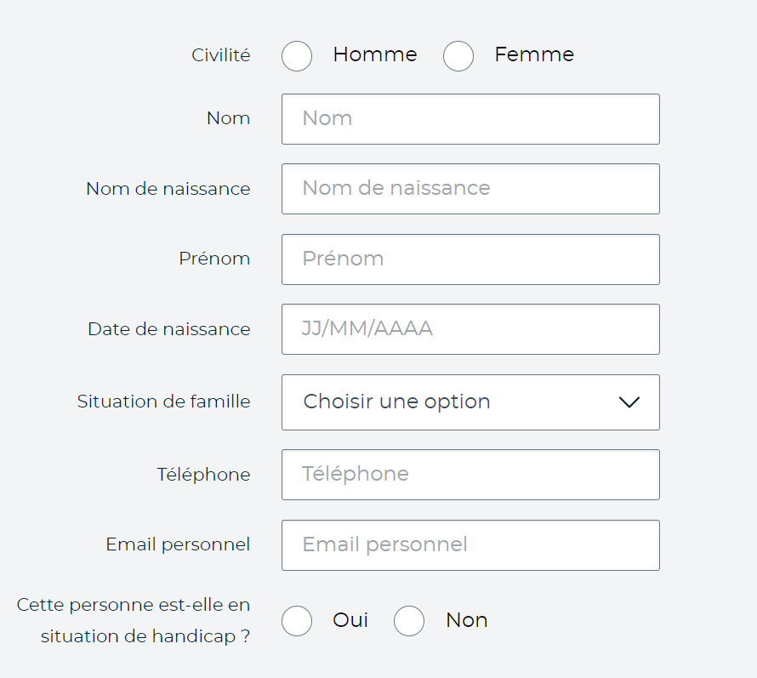Image resolution: width=757 pixels, height=678 pixels.
Task: Click the handicap question label text
Action: click(x=134, y=621)
